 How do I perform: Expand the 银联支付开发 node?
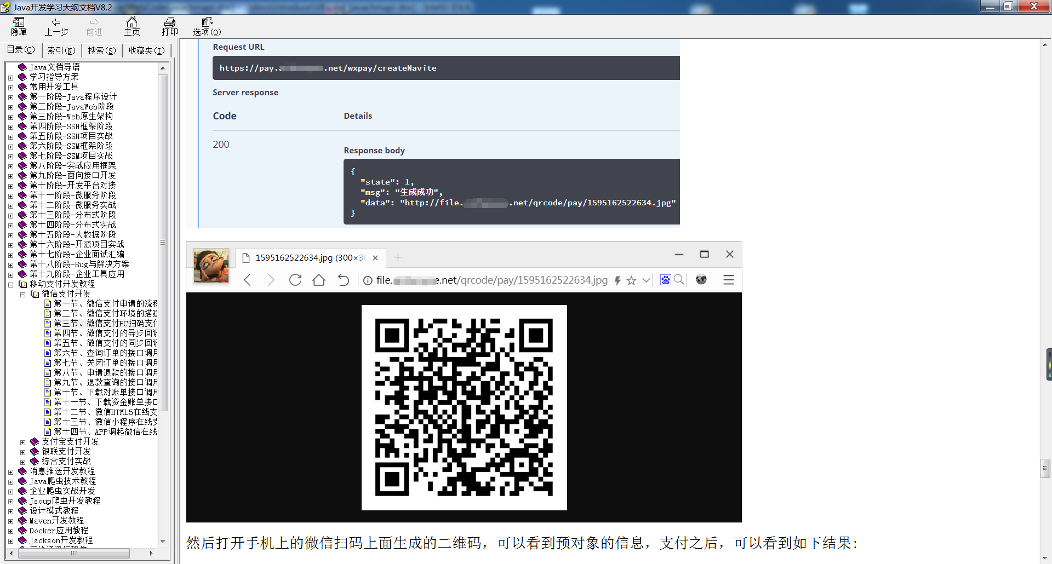[22, 452]
